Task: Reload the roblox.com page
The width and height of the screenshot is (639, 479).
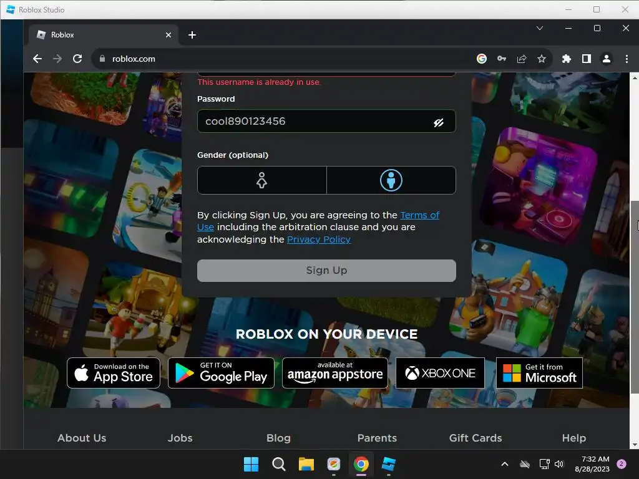Action: pyautogui.click(x=77, y=59)
